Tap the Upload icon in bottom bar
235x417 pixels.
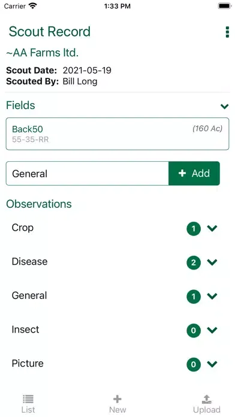206,399
